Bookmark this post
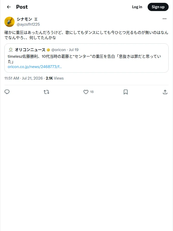The image size is (173, 231). click(126, 92)
